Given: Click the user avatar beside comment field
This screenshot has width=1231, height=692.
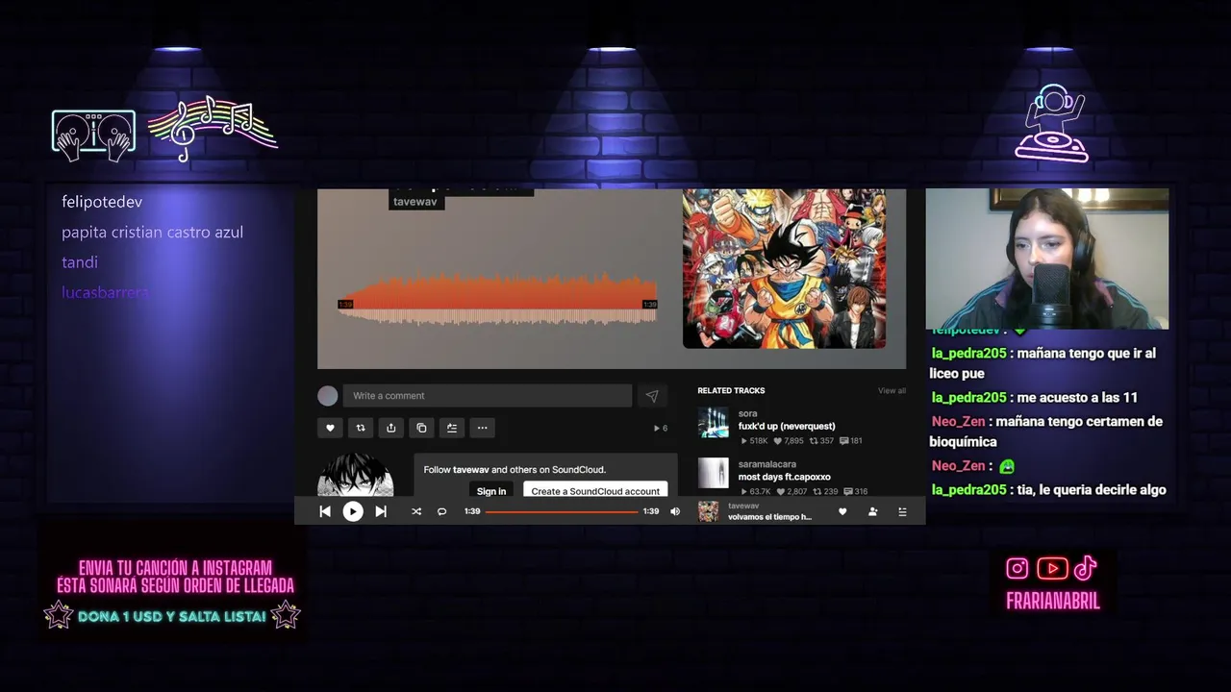Looking at the screenshot, I should point(328,396).
